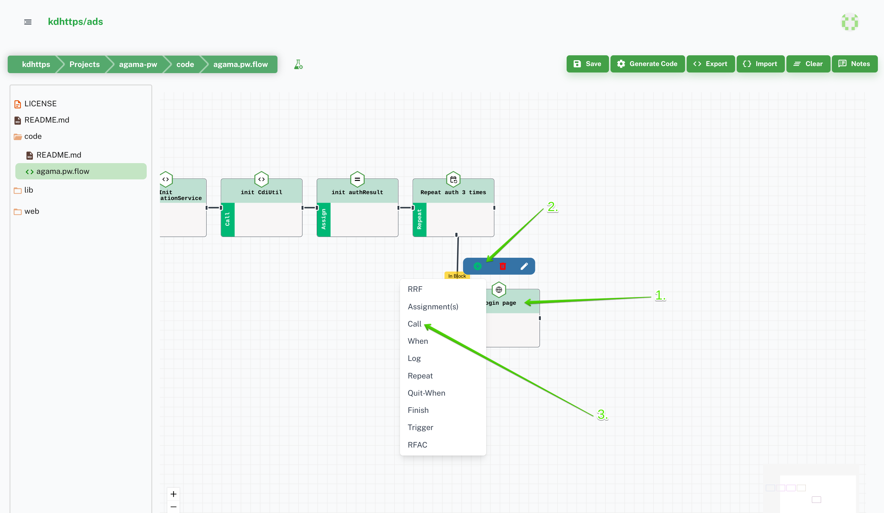
Task: Select Finish from node menu
Action: [443, 410]
